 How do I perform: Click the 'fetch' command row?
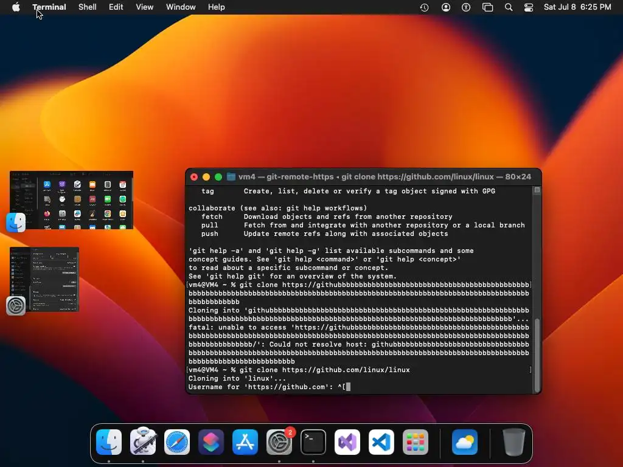[x=327, y=217]
